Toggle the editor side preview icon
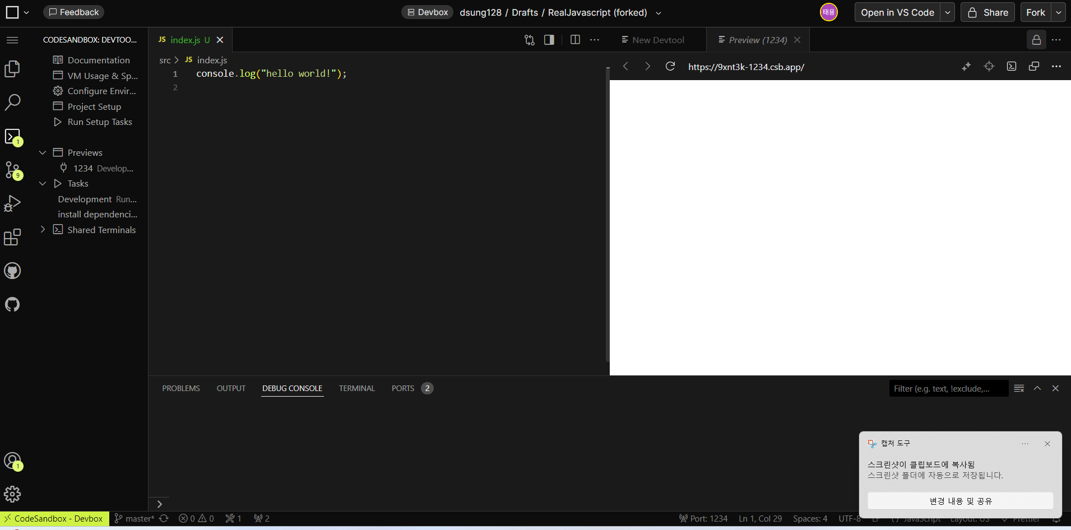Image resolution: width=1071 pixels, height=530 pixels. [x=549, y=40]
